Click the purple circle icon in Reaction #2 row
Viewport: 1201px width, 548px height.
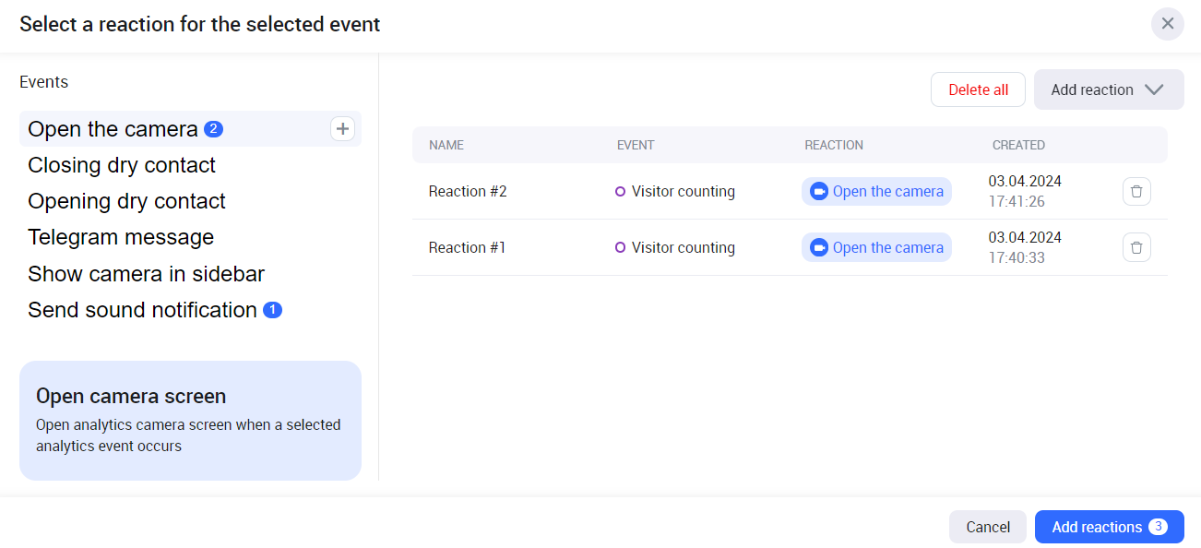click(620, 191)
